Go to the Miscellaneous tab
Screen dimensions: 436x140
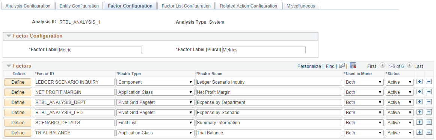point(300,6)
